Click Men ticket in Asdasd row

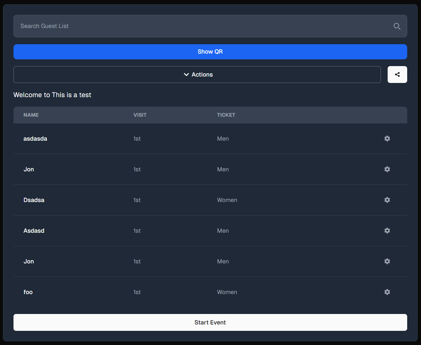(x=223, y=231)
